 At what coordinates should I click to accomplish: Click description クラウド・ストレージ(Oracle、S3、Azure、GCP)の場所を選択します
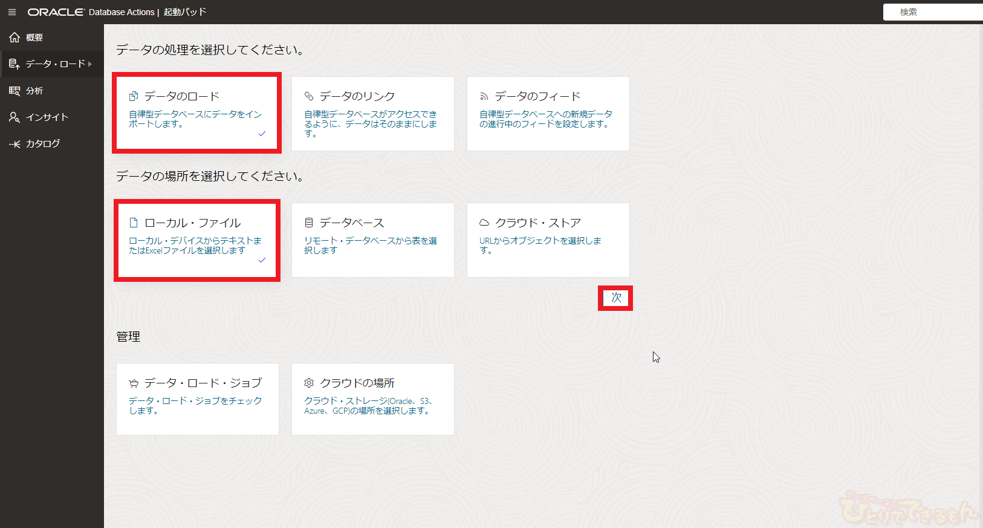click(369, 406)
